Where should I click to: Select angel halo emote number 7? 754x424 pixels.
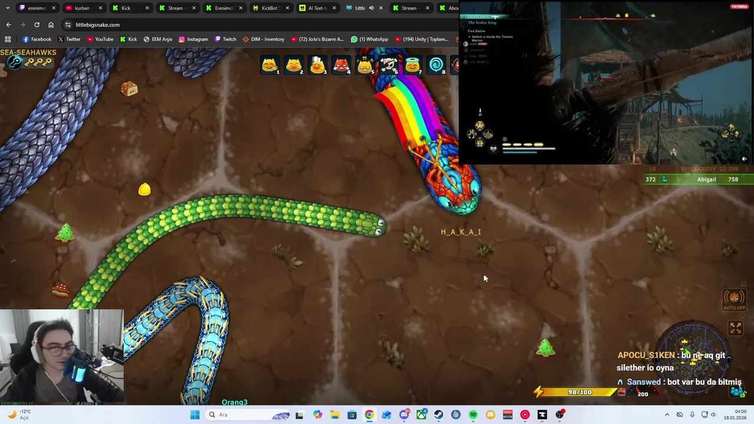412,65
